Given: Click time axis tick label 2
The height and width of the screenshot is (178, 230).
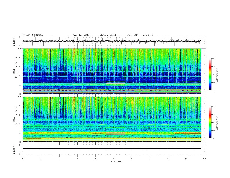Looking at the screenshot, I should tap(59, 159).
